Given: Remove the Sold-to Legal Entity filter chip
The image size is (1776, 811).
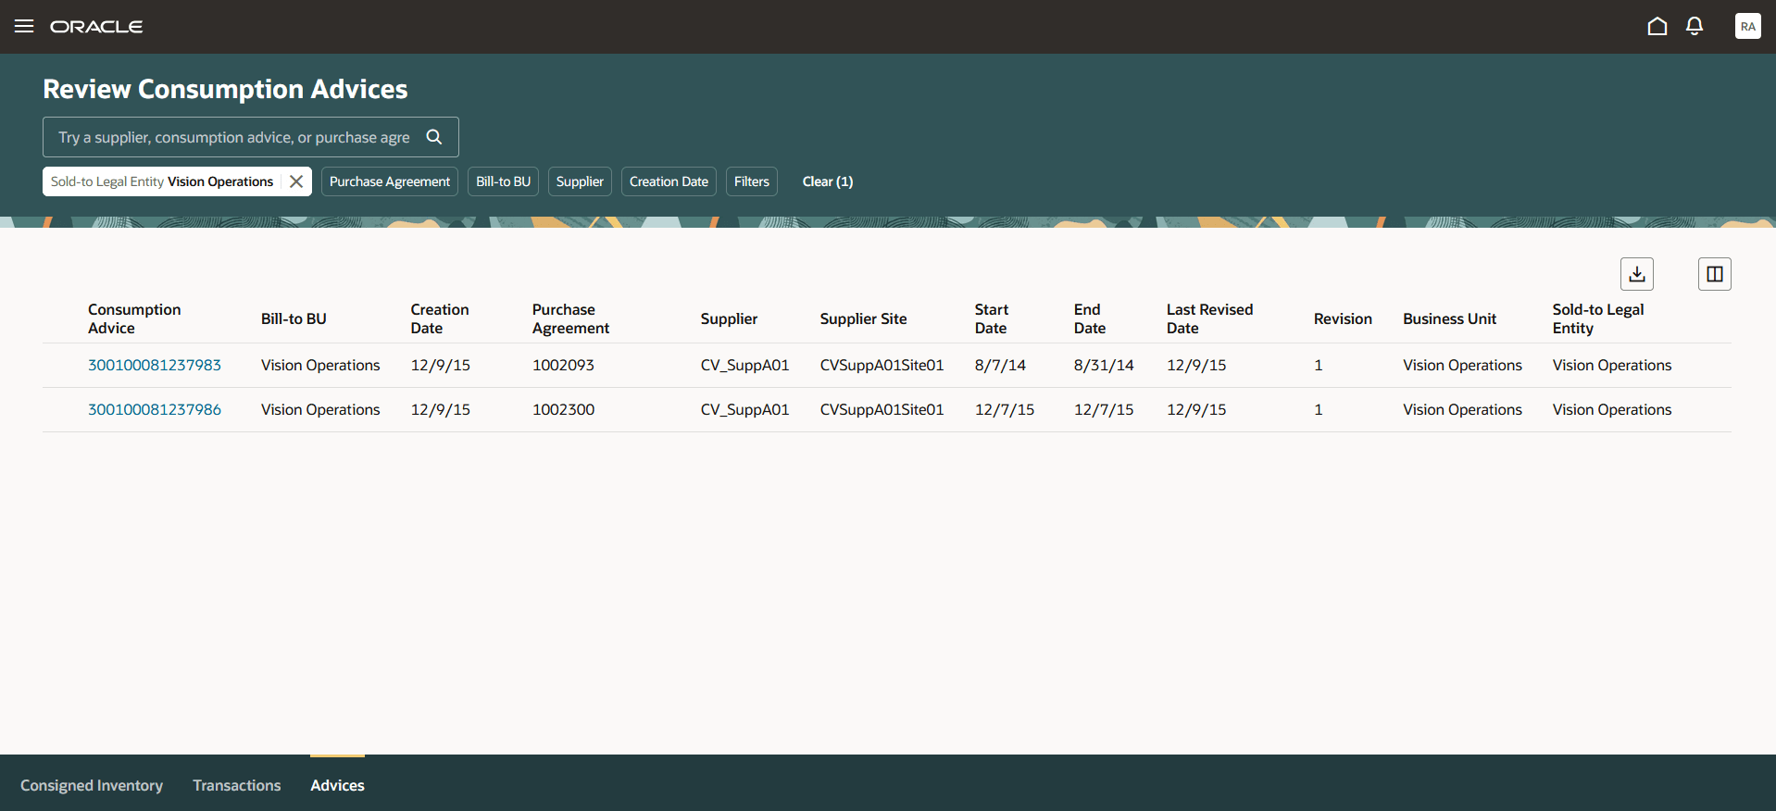Looking at the screenshot, I should click(x=296, y=181).
